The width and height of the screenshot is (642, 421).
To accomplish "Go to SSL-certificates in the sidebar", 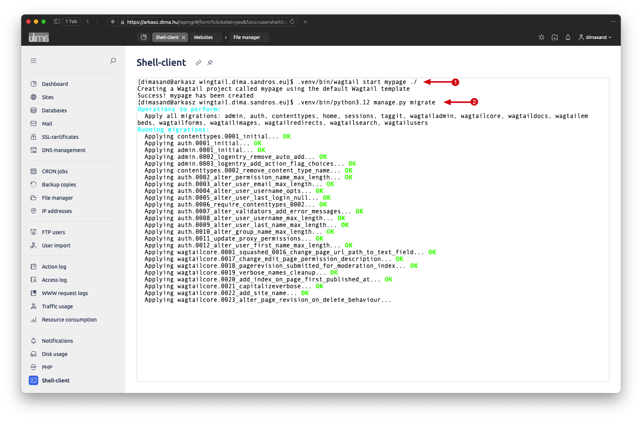I will click(60, 137).
